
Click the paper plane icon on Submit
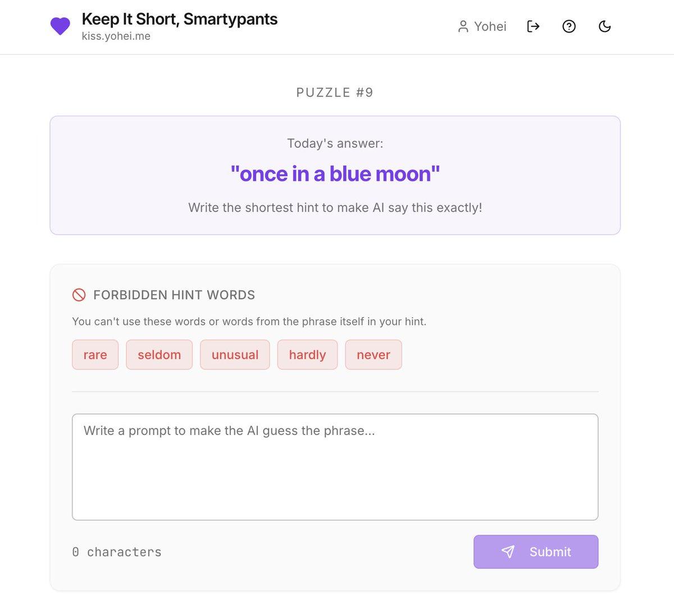point(508,552)
